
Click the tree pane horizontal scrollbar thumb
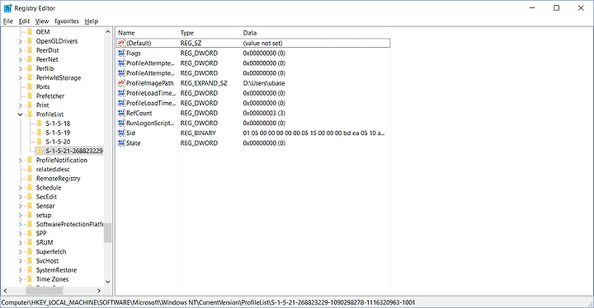point(44,291)
